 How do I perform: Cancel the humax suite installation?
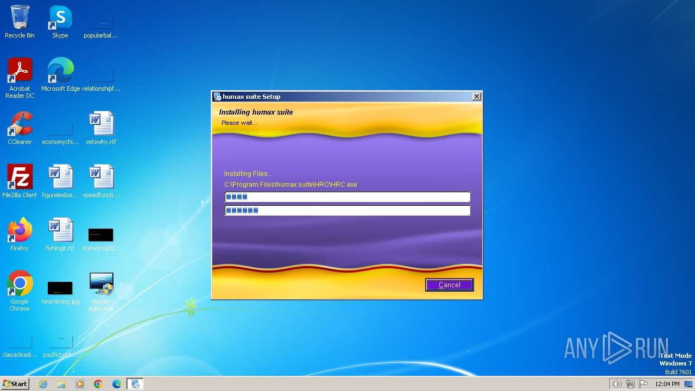[449, 285]
